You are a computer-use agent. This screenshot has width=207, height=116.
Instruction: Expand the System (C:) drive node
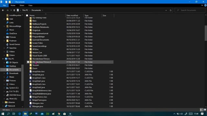pyautogui.click(x=4, y=88)
